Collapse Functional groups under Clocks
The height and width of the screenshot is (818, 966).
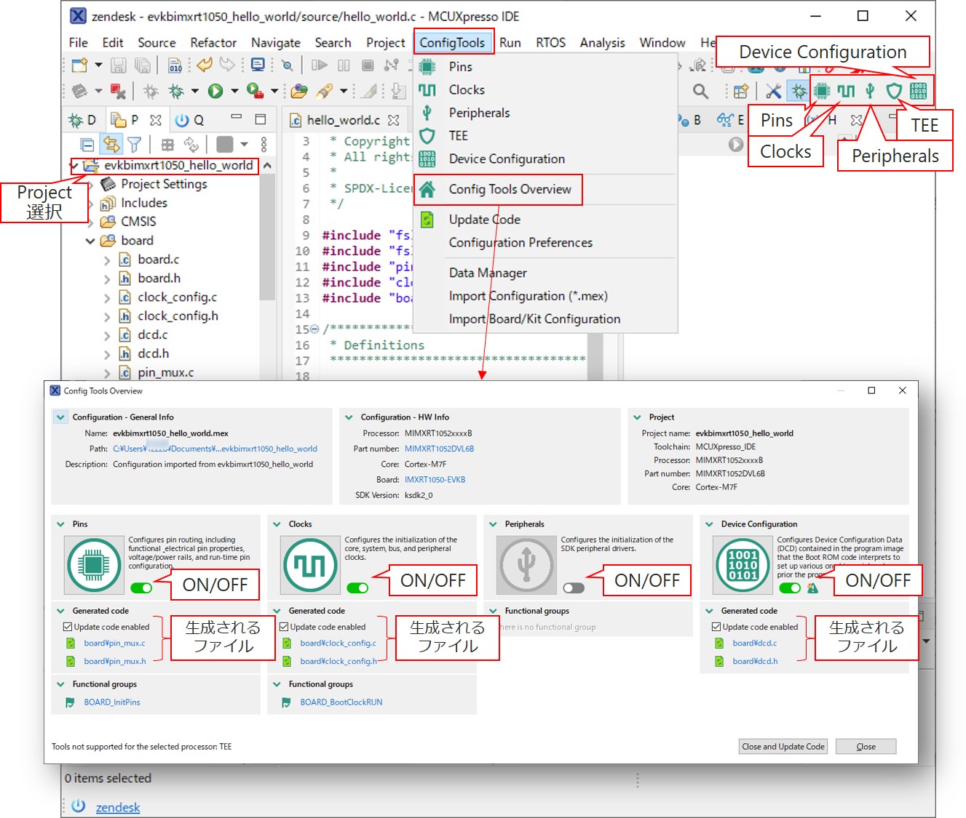coord(277,684)
